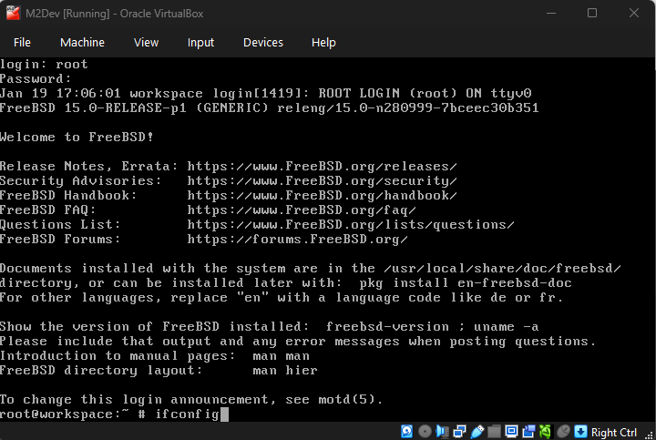
Task: Open the optical drive indicator
Action: coord(424,432)
